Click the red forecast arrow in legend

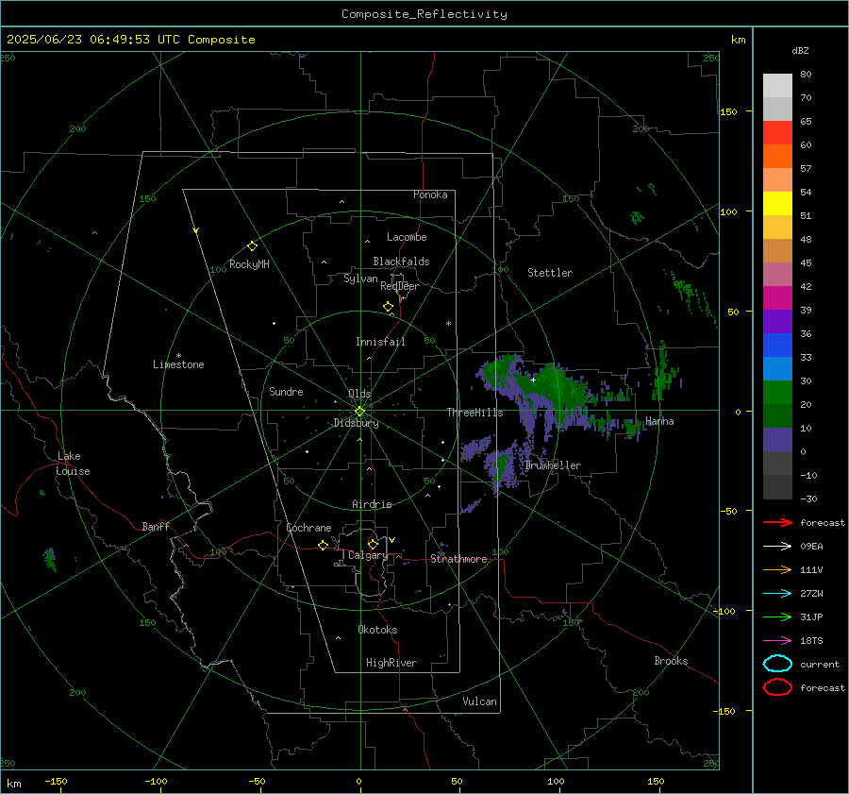(777, 522)
